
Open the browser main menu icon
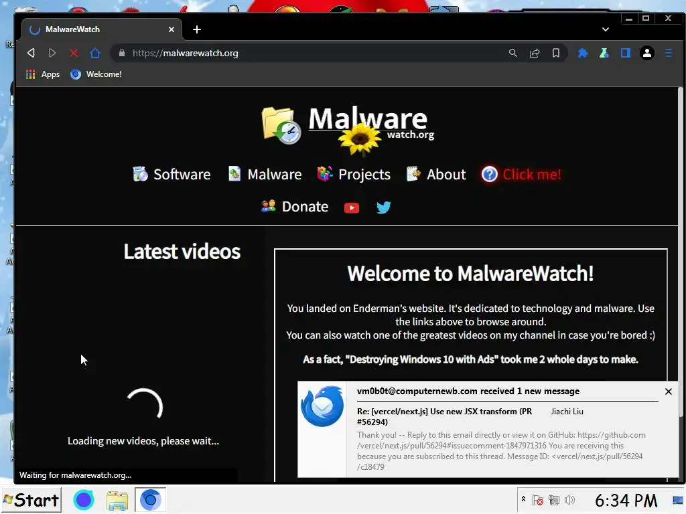[x=668, y=53]
